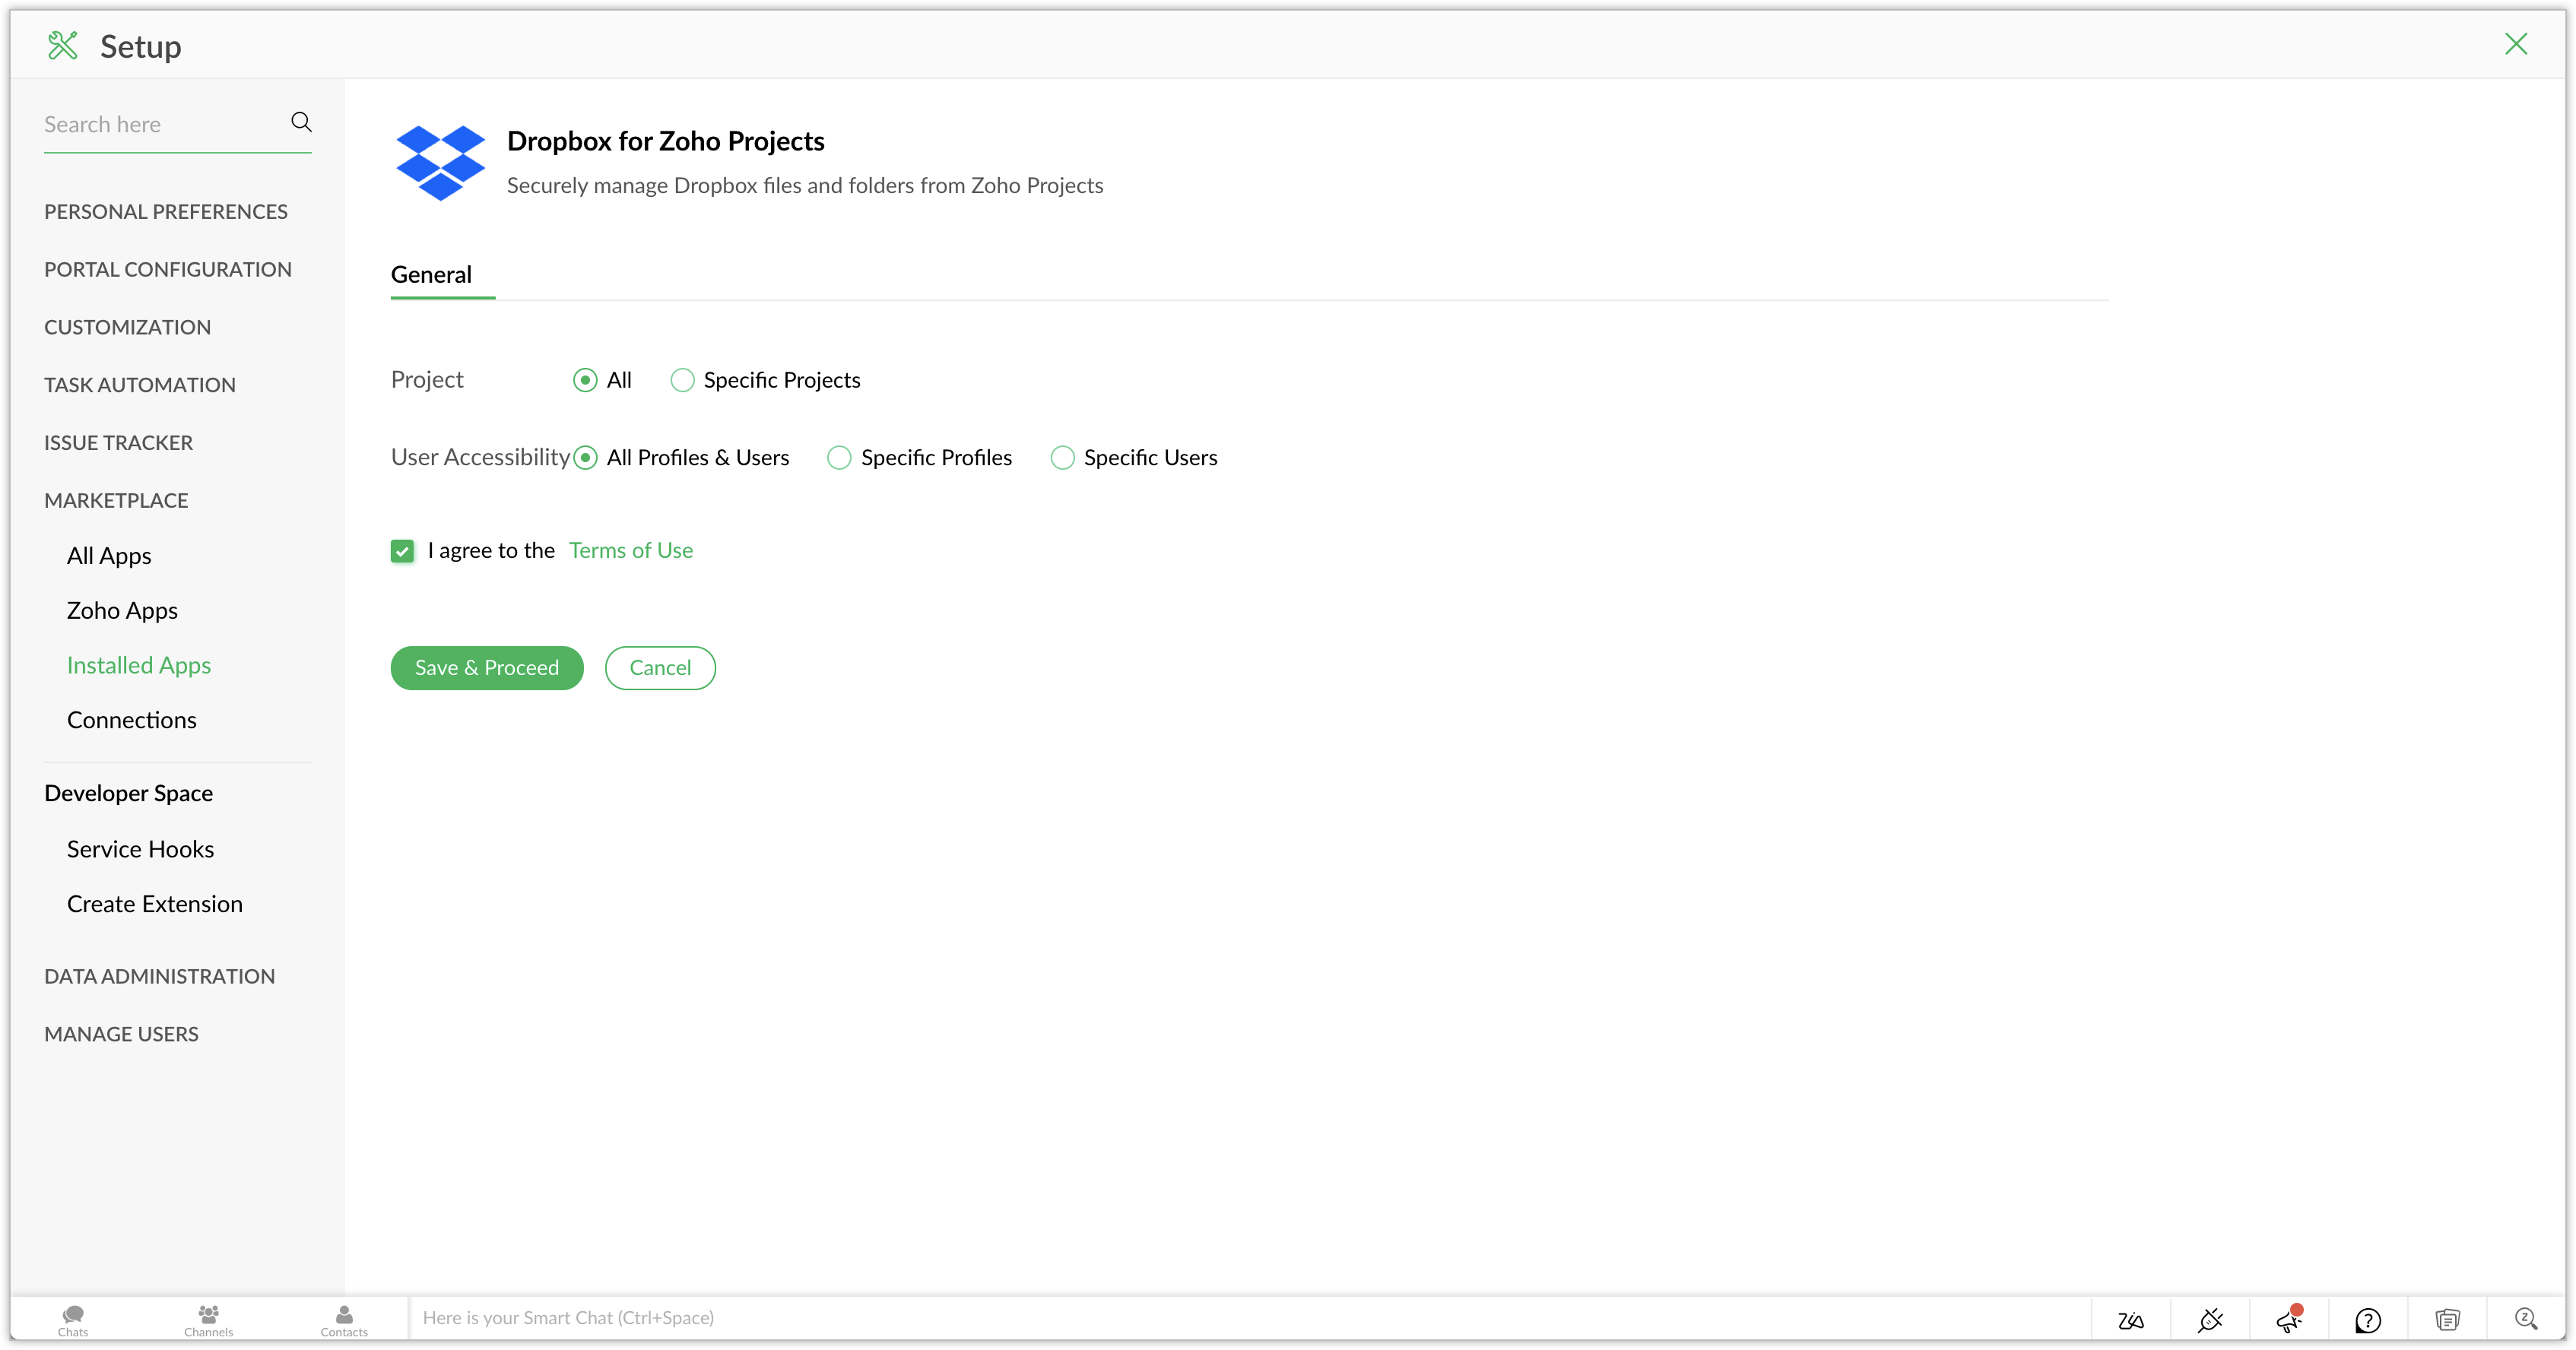The image size is (2576, 1350).
Task: Click the help question mark icon
Action: 2368,1320
